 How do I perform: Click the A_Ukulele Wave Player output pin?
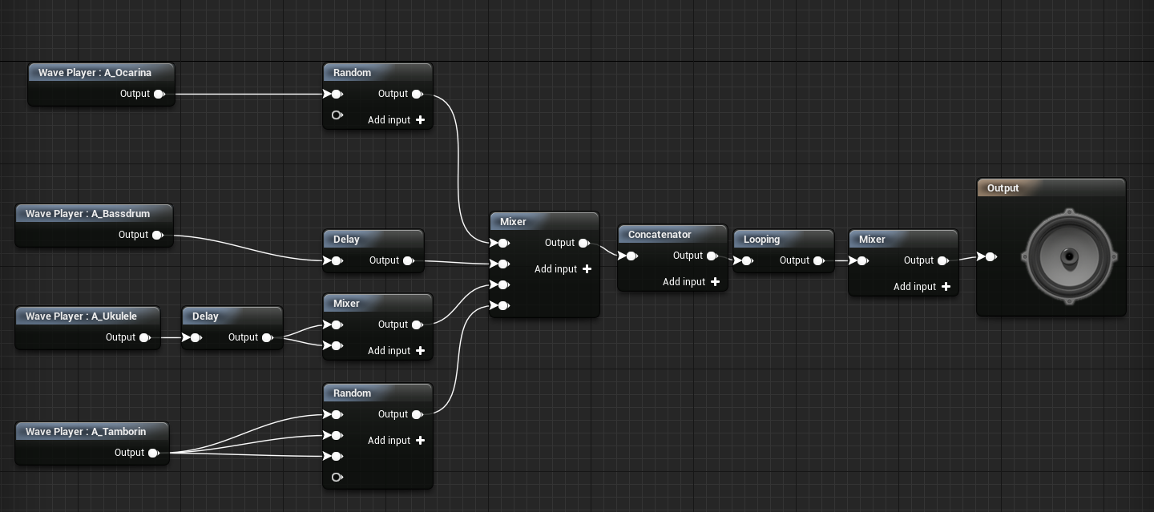coord(144,337)
